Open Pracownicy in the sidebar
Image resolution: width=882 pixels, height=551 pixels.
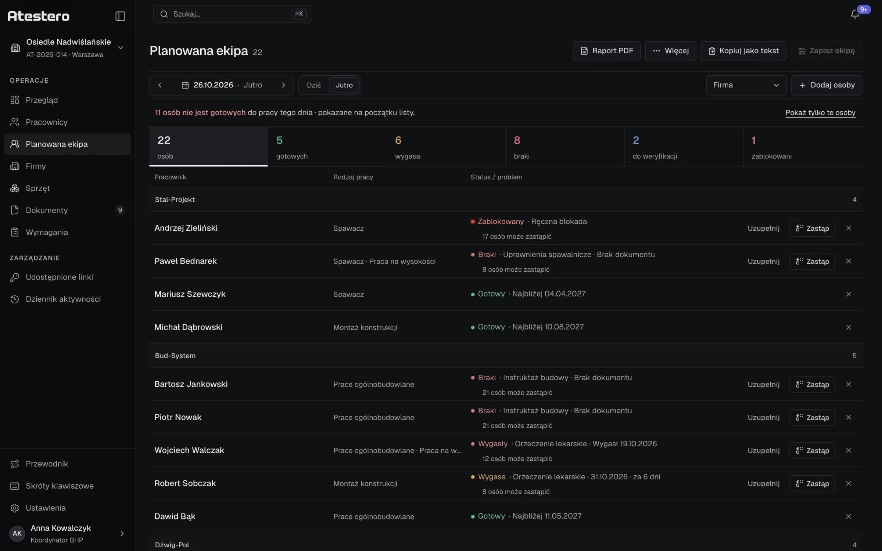(68, 122)
